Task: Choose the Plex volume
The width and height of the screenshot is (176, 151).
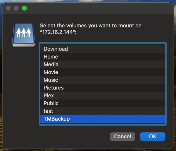Action: coord(103,95)
